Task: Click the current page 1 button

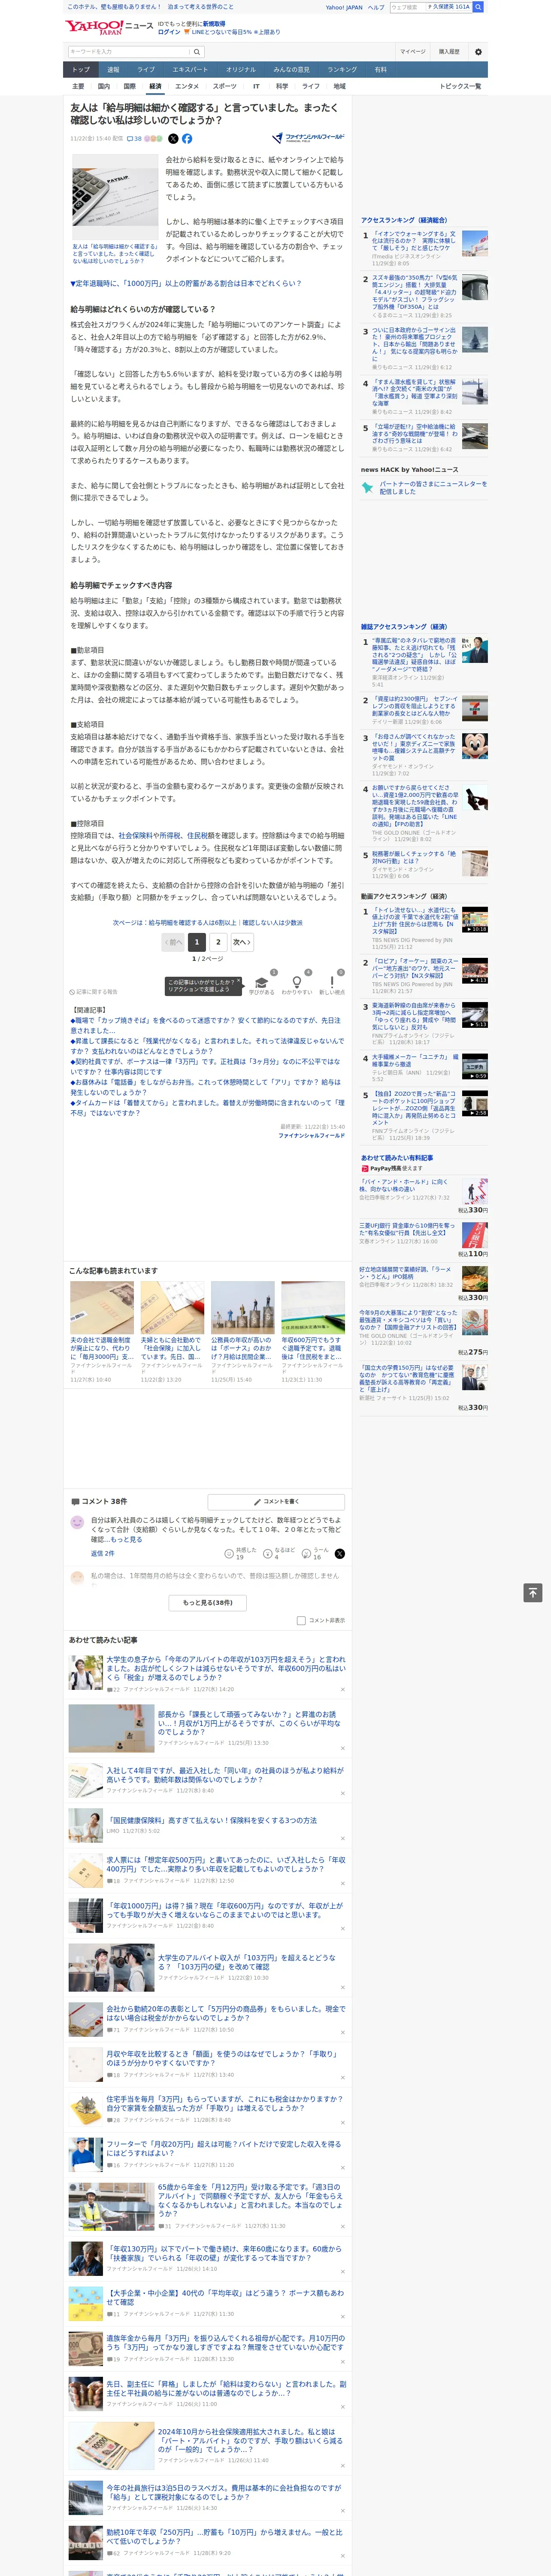Action: [197, 942]
